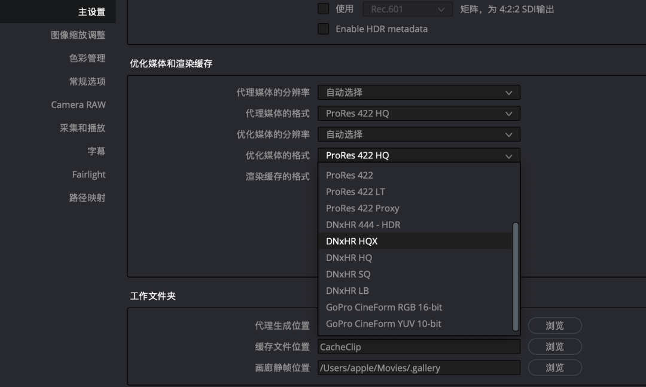Go to Fairlight settings section

89,174
